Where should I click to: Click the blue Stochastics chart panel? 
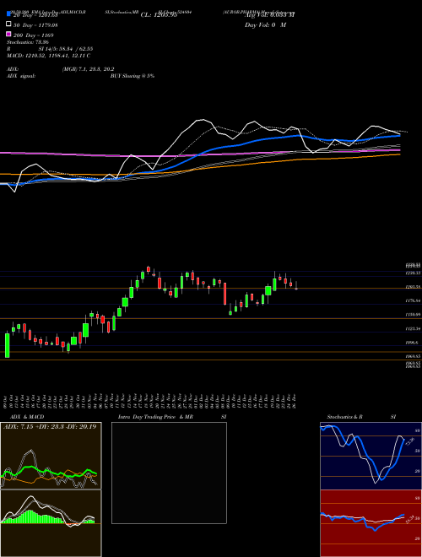coord(371,456)
